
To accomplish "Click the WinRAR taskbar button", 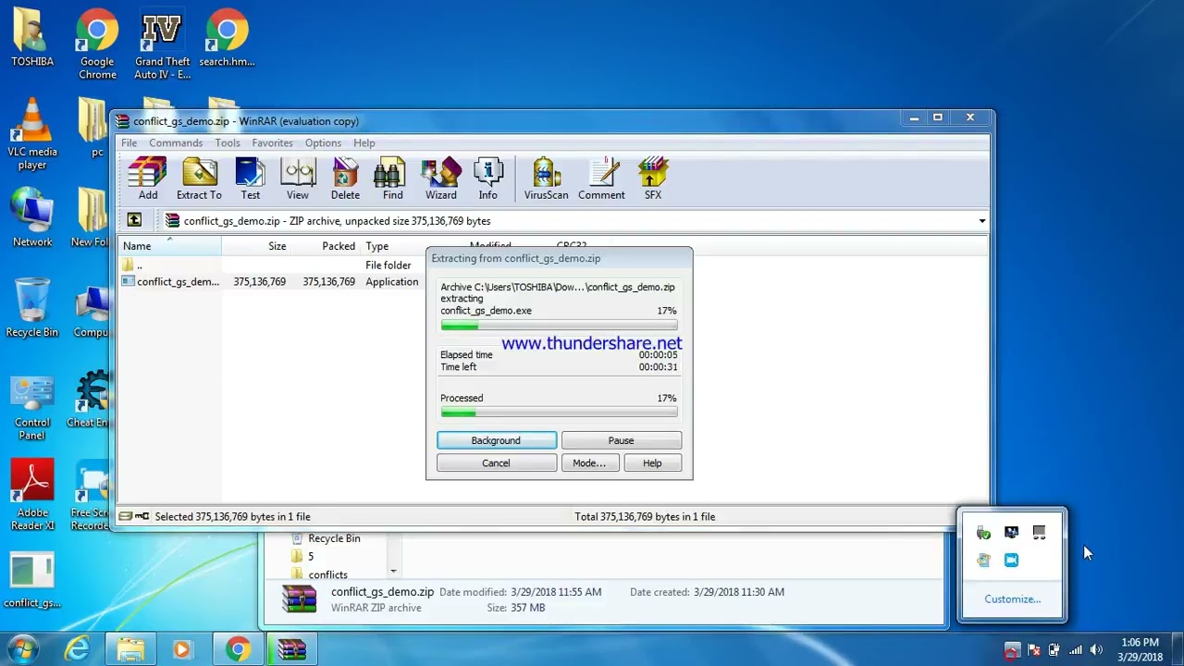I will point(291,649).
